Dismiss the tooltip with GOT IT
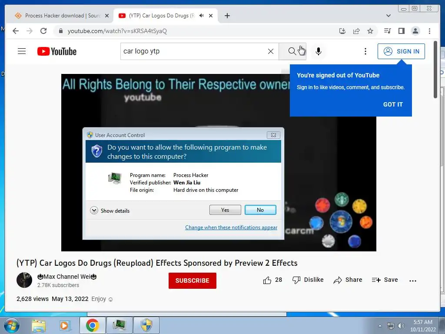Image resolution: width=445 pixels, height=334 pixels. point(393,104)
